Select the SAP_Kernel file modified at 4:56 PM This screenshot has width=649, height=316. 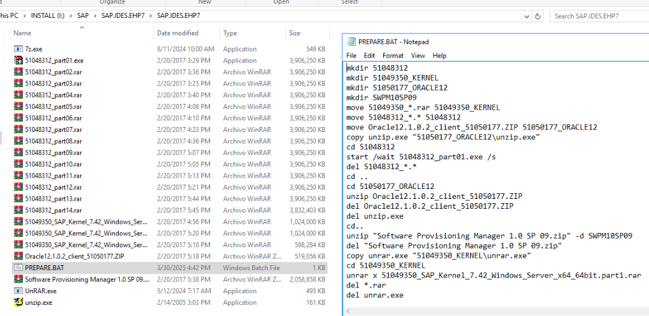pos(86,221)
